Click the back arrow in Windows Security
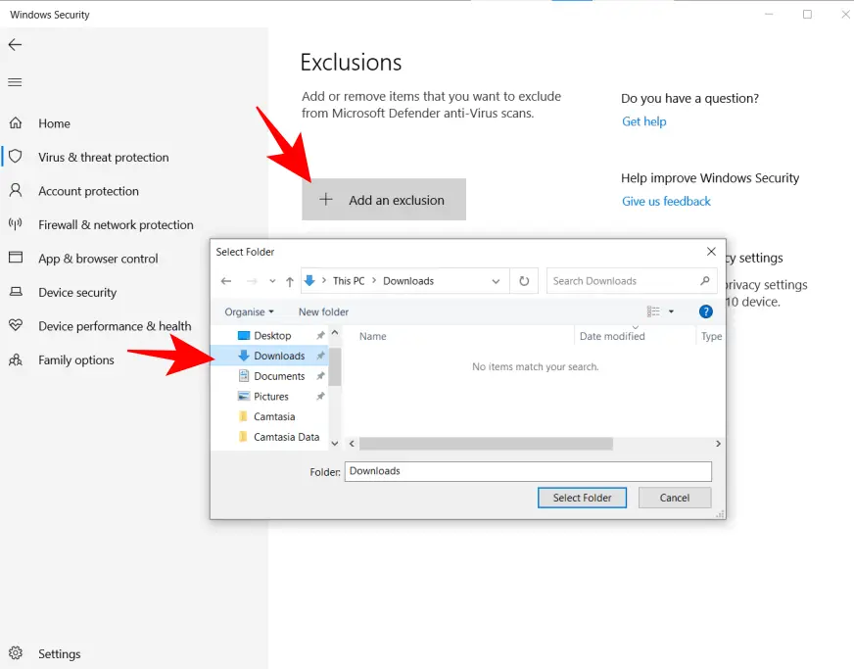 point(15,45)
